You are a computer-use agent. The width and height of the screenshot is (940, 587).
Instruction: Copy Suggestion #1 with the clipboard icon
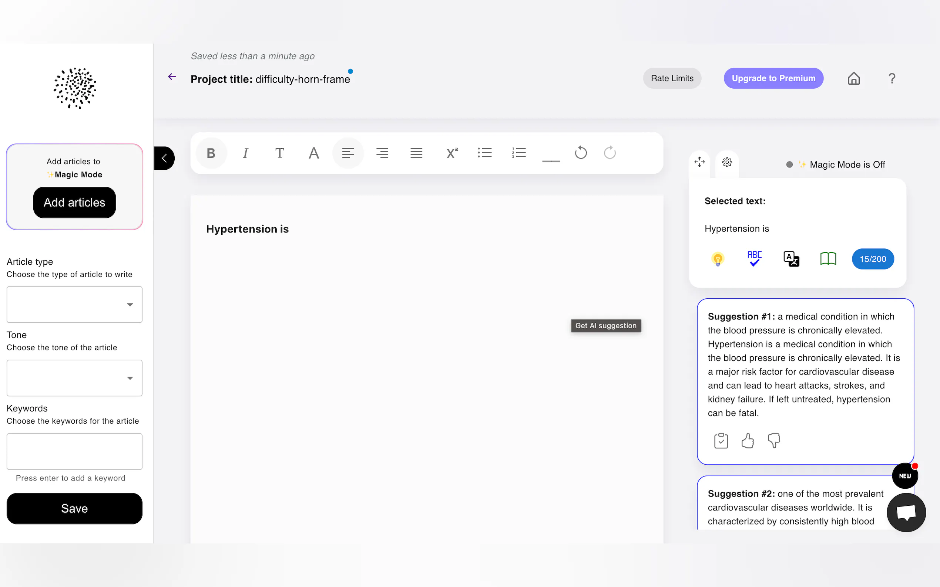pyautogui.click(x=721, y=441)
